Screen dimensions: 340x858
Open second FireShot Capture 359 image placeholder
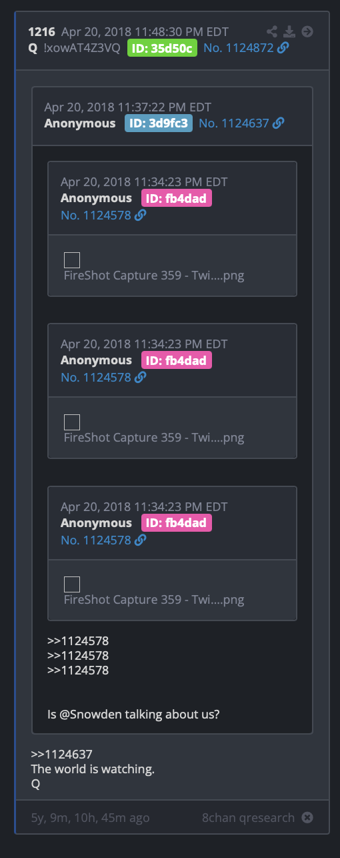(72, 422)
